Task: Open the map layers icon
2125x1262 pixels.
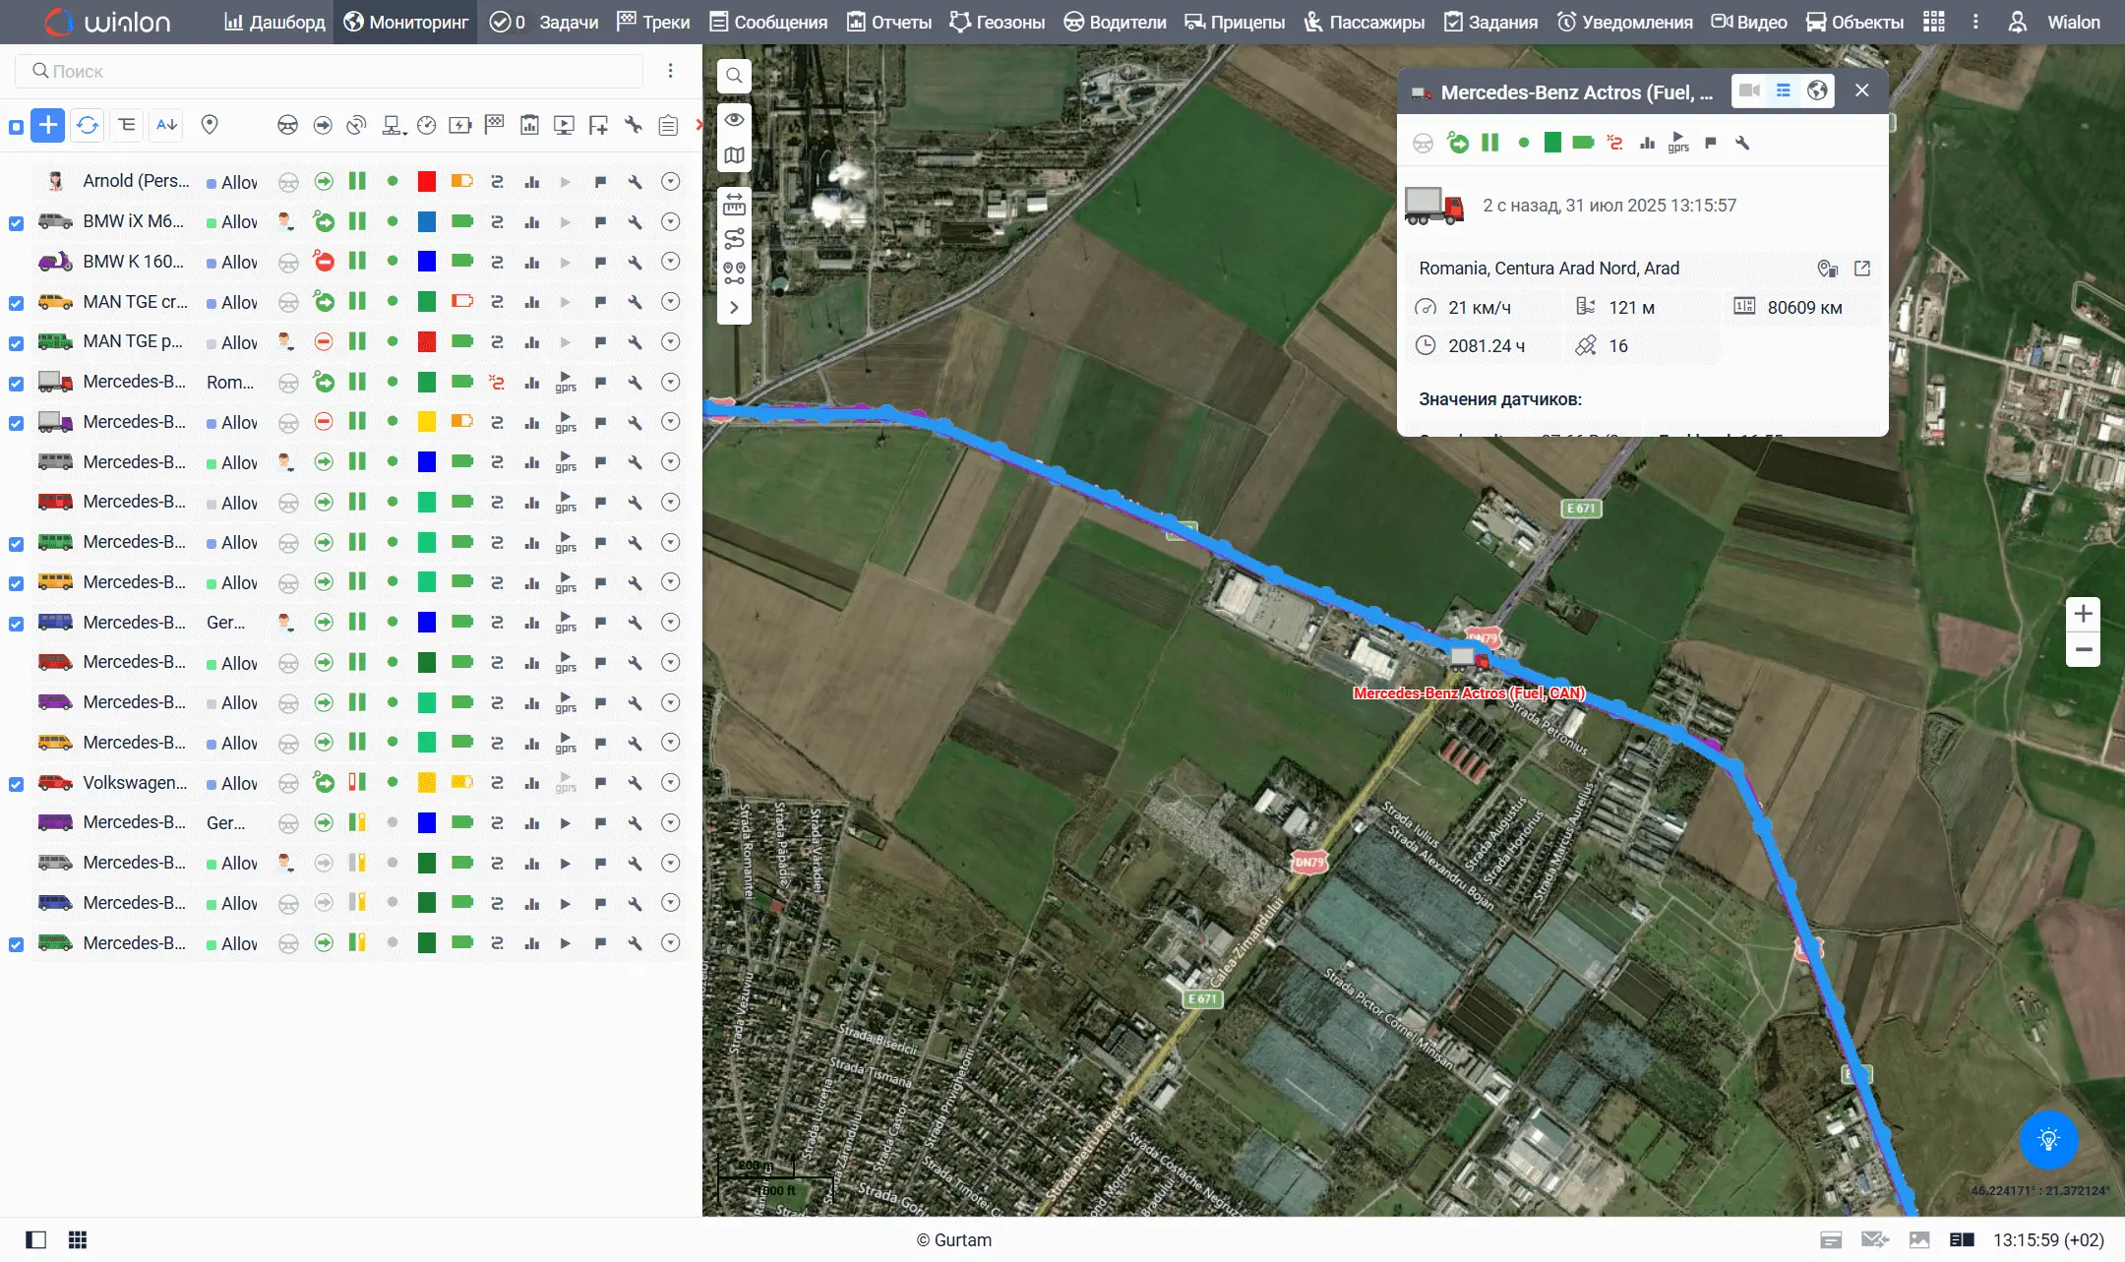Action: point(734,155)
